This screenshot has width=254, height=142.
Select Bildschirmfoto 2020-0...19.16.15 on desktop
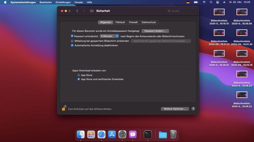pos(219,17)
